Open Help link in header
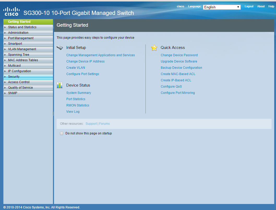 click(271, 6)
